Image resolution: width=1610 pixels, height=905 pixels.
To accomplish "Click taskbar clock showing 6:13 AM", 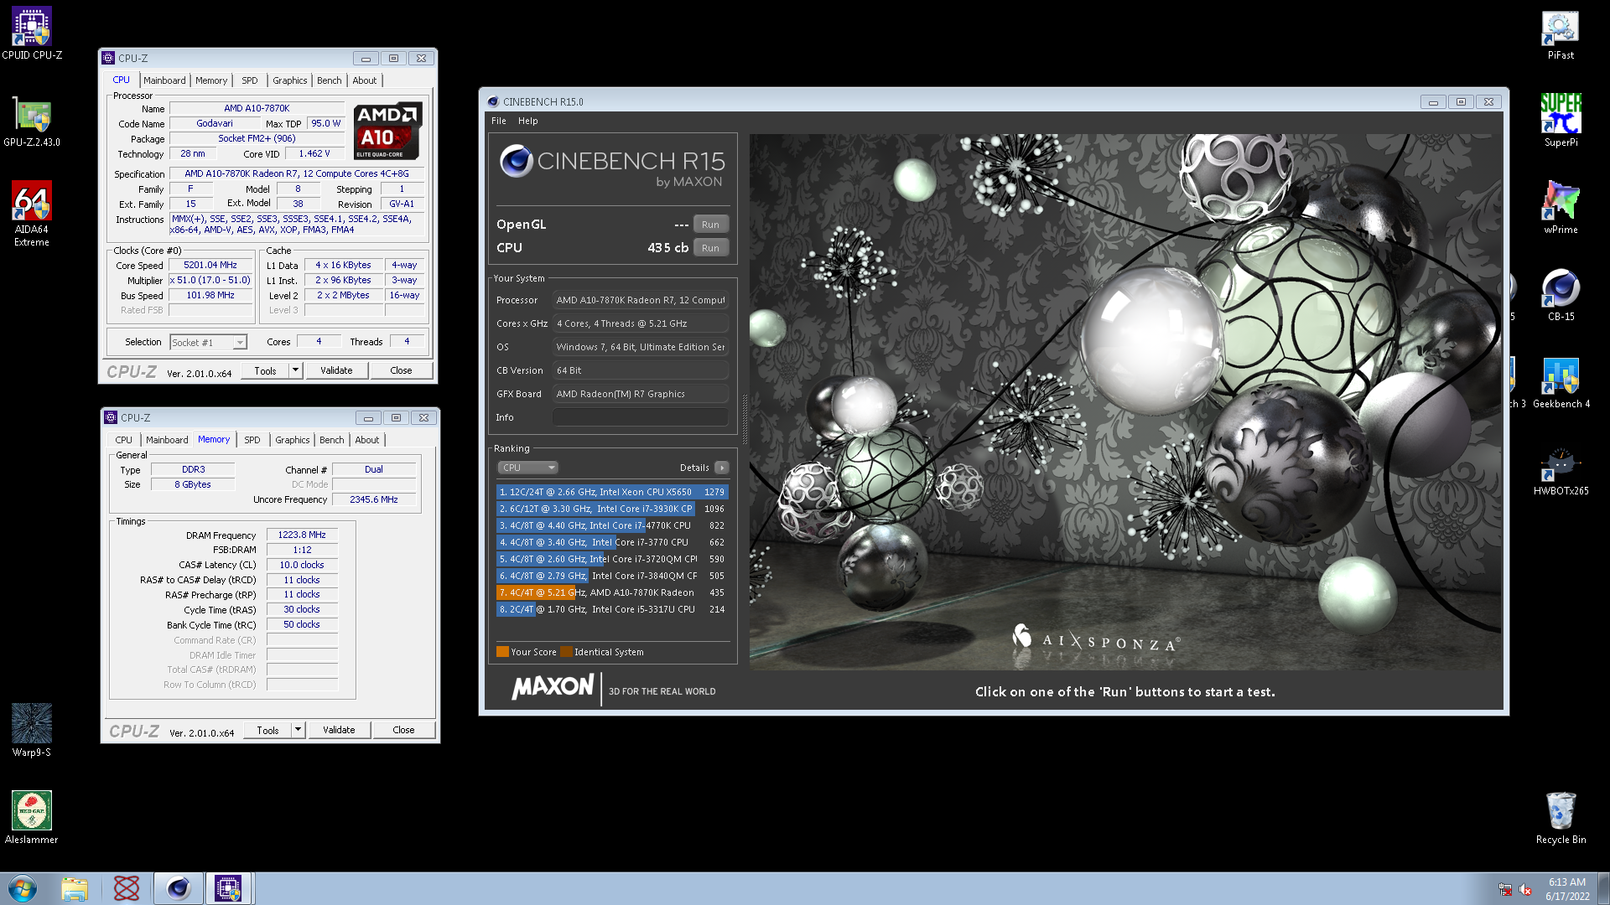I will coord(1567,889).
